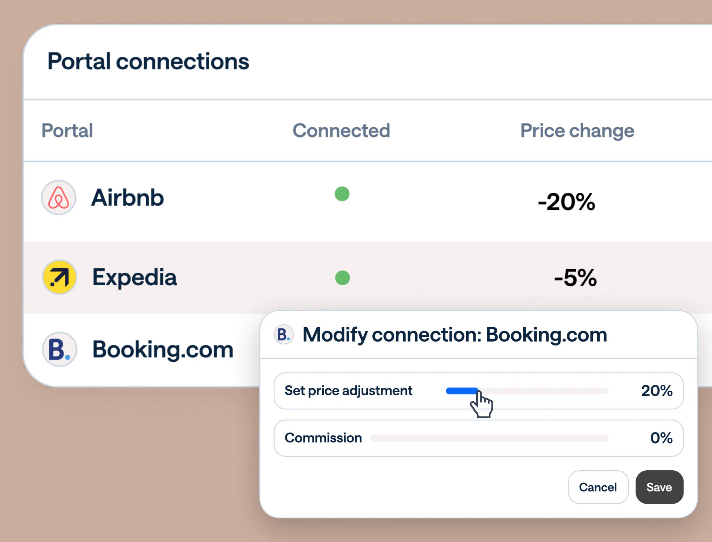Click the 0% commission value
Image resolution: width=712 pixels, height=542 pixels.
661,438
